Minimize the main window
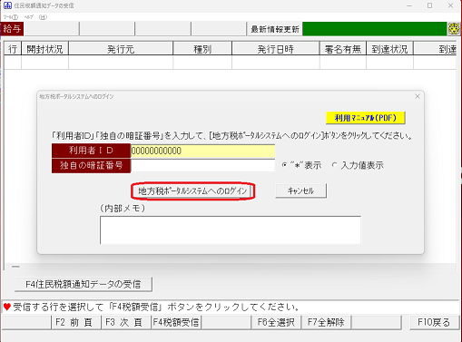 (409, 5)
